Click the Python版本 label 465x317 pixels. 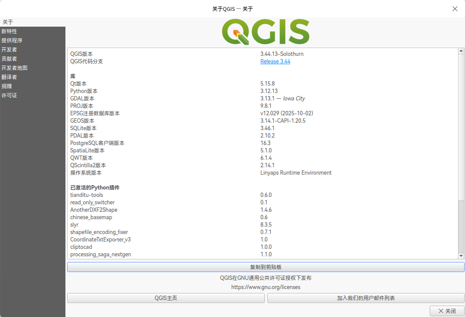pos(84,91)
